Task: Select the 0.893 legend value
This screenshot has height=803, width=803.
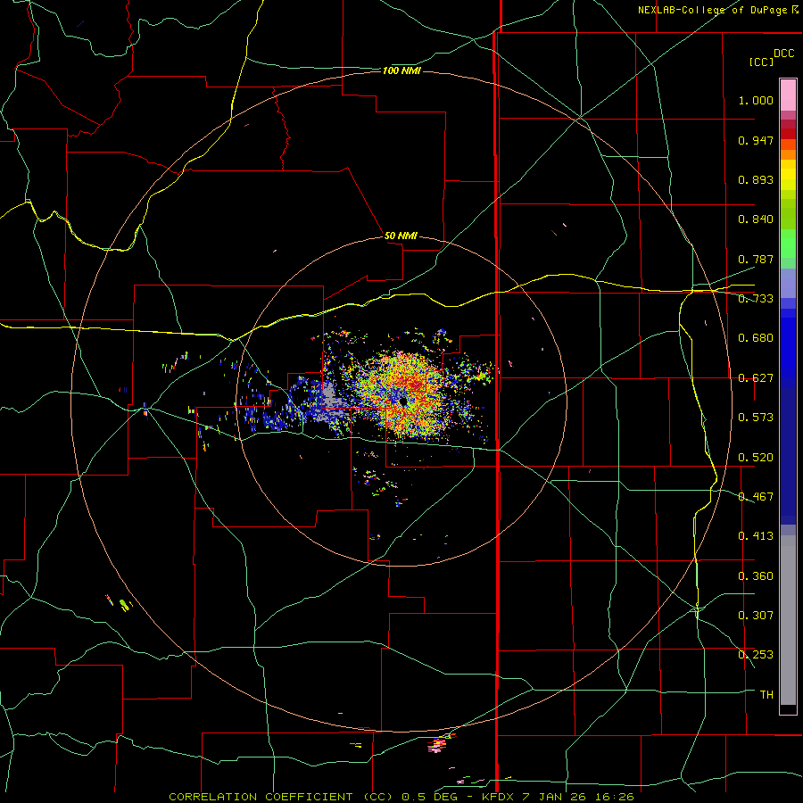Action: (756, 179)
